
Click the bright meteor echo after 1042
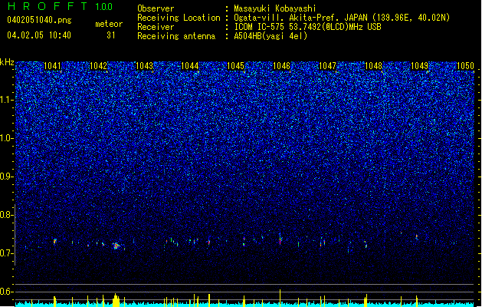(x=116, y=246)
